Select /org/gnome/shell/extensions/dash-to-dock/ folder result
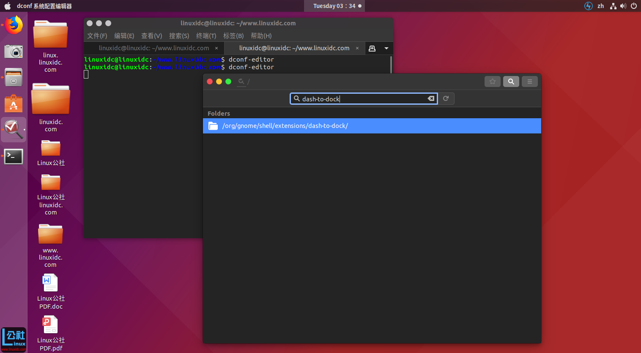 (372, 126)
